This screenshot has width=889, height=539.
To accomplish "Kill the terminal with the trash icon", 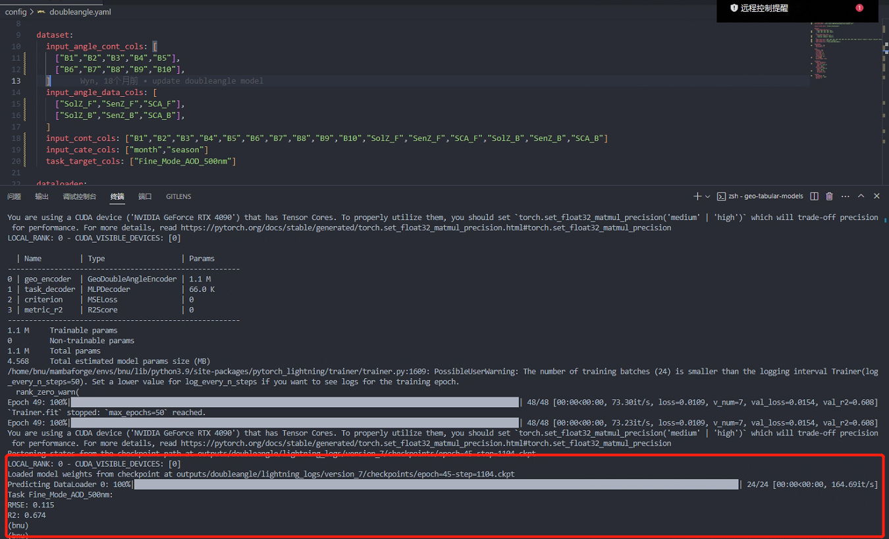I will (830, 196).
